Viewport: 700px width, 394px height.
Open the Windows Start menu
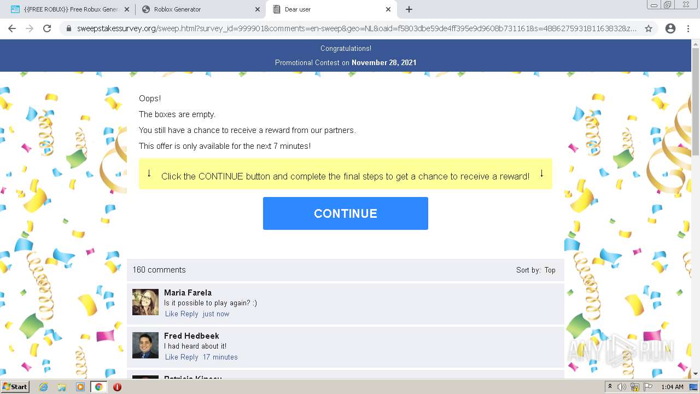click(x=15, y=387)
